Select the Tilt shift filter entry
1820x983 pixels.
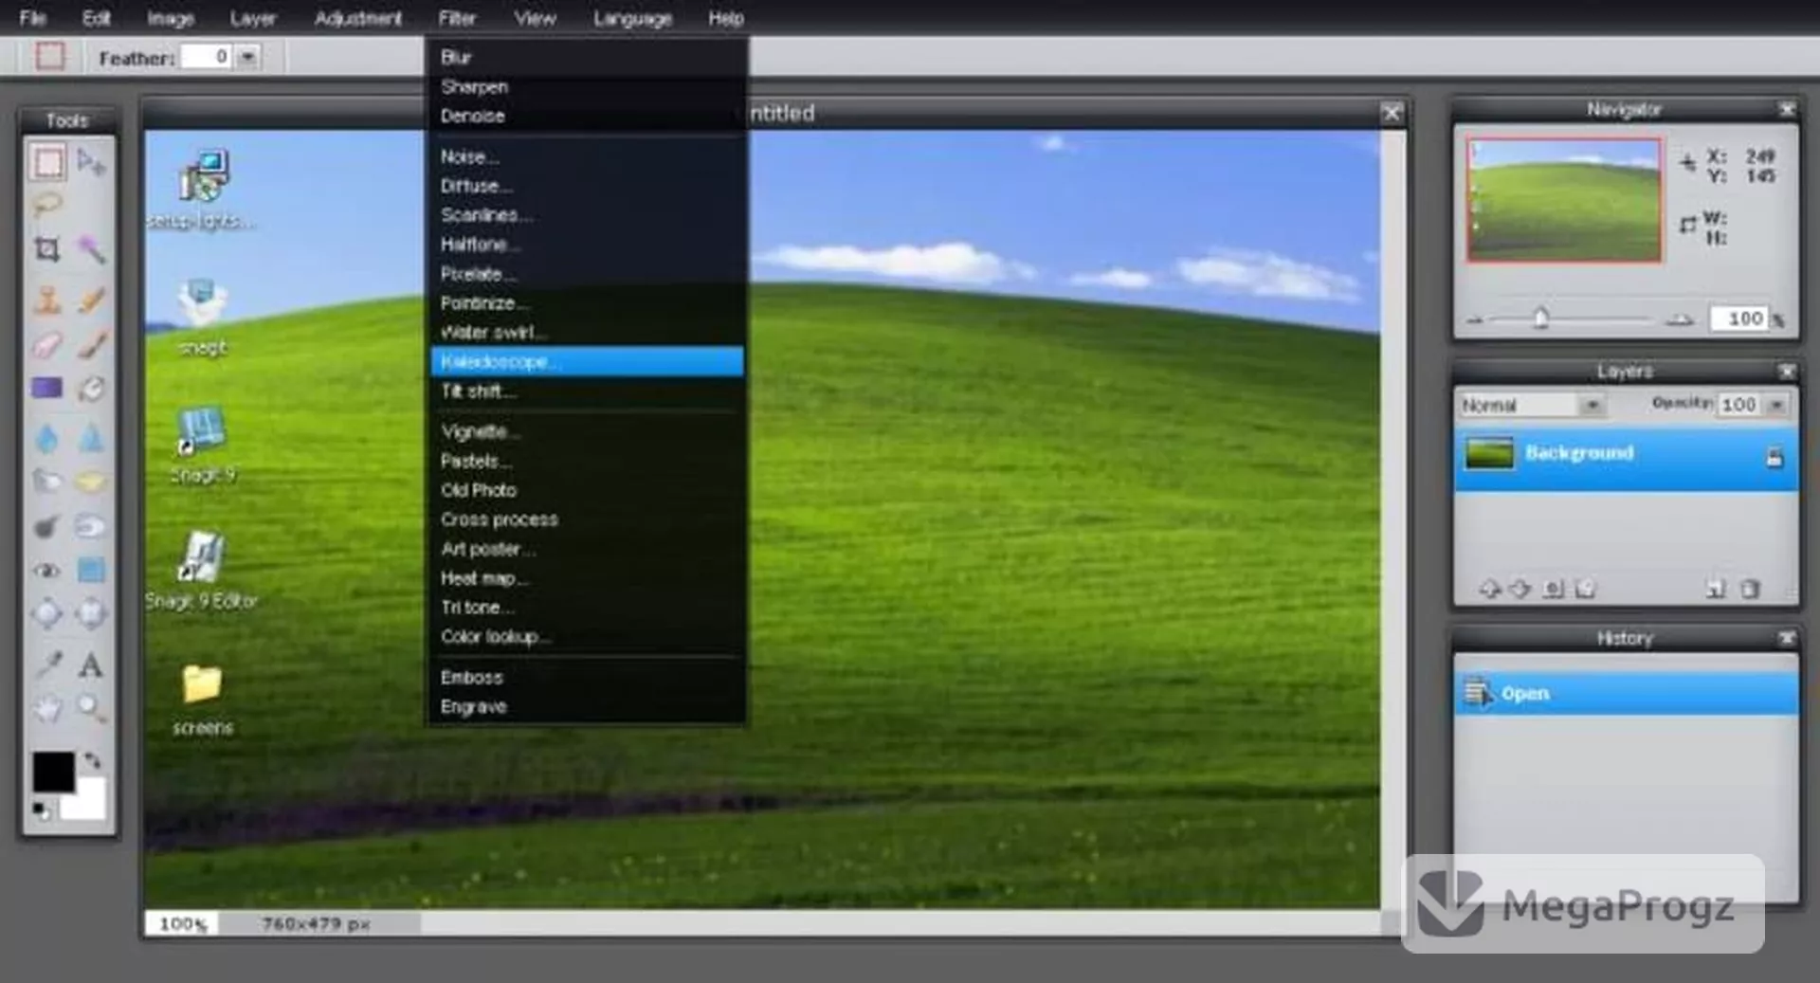587,391
